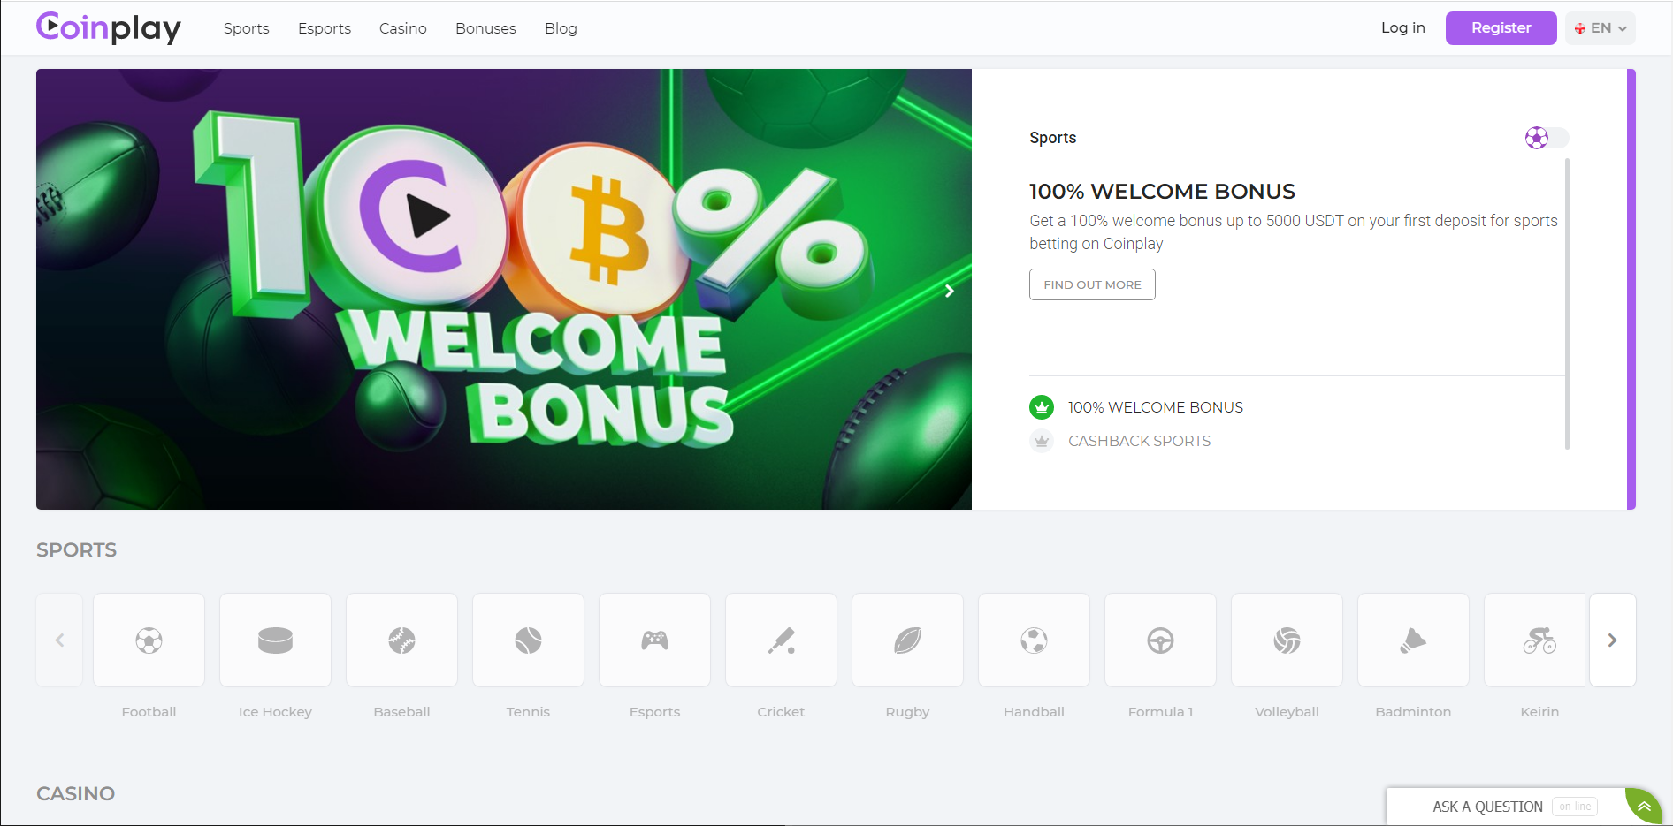Open the Cricket bat icon

pyautogui.click(x=781, y=640)
